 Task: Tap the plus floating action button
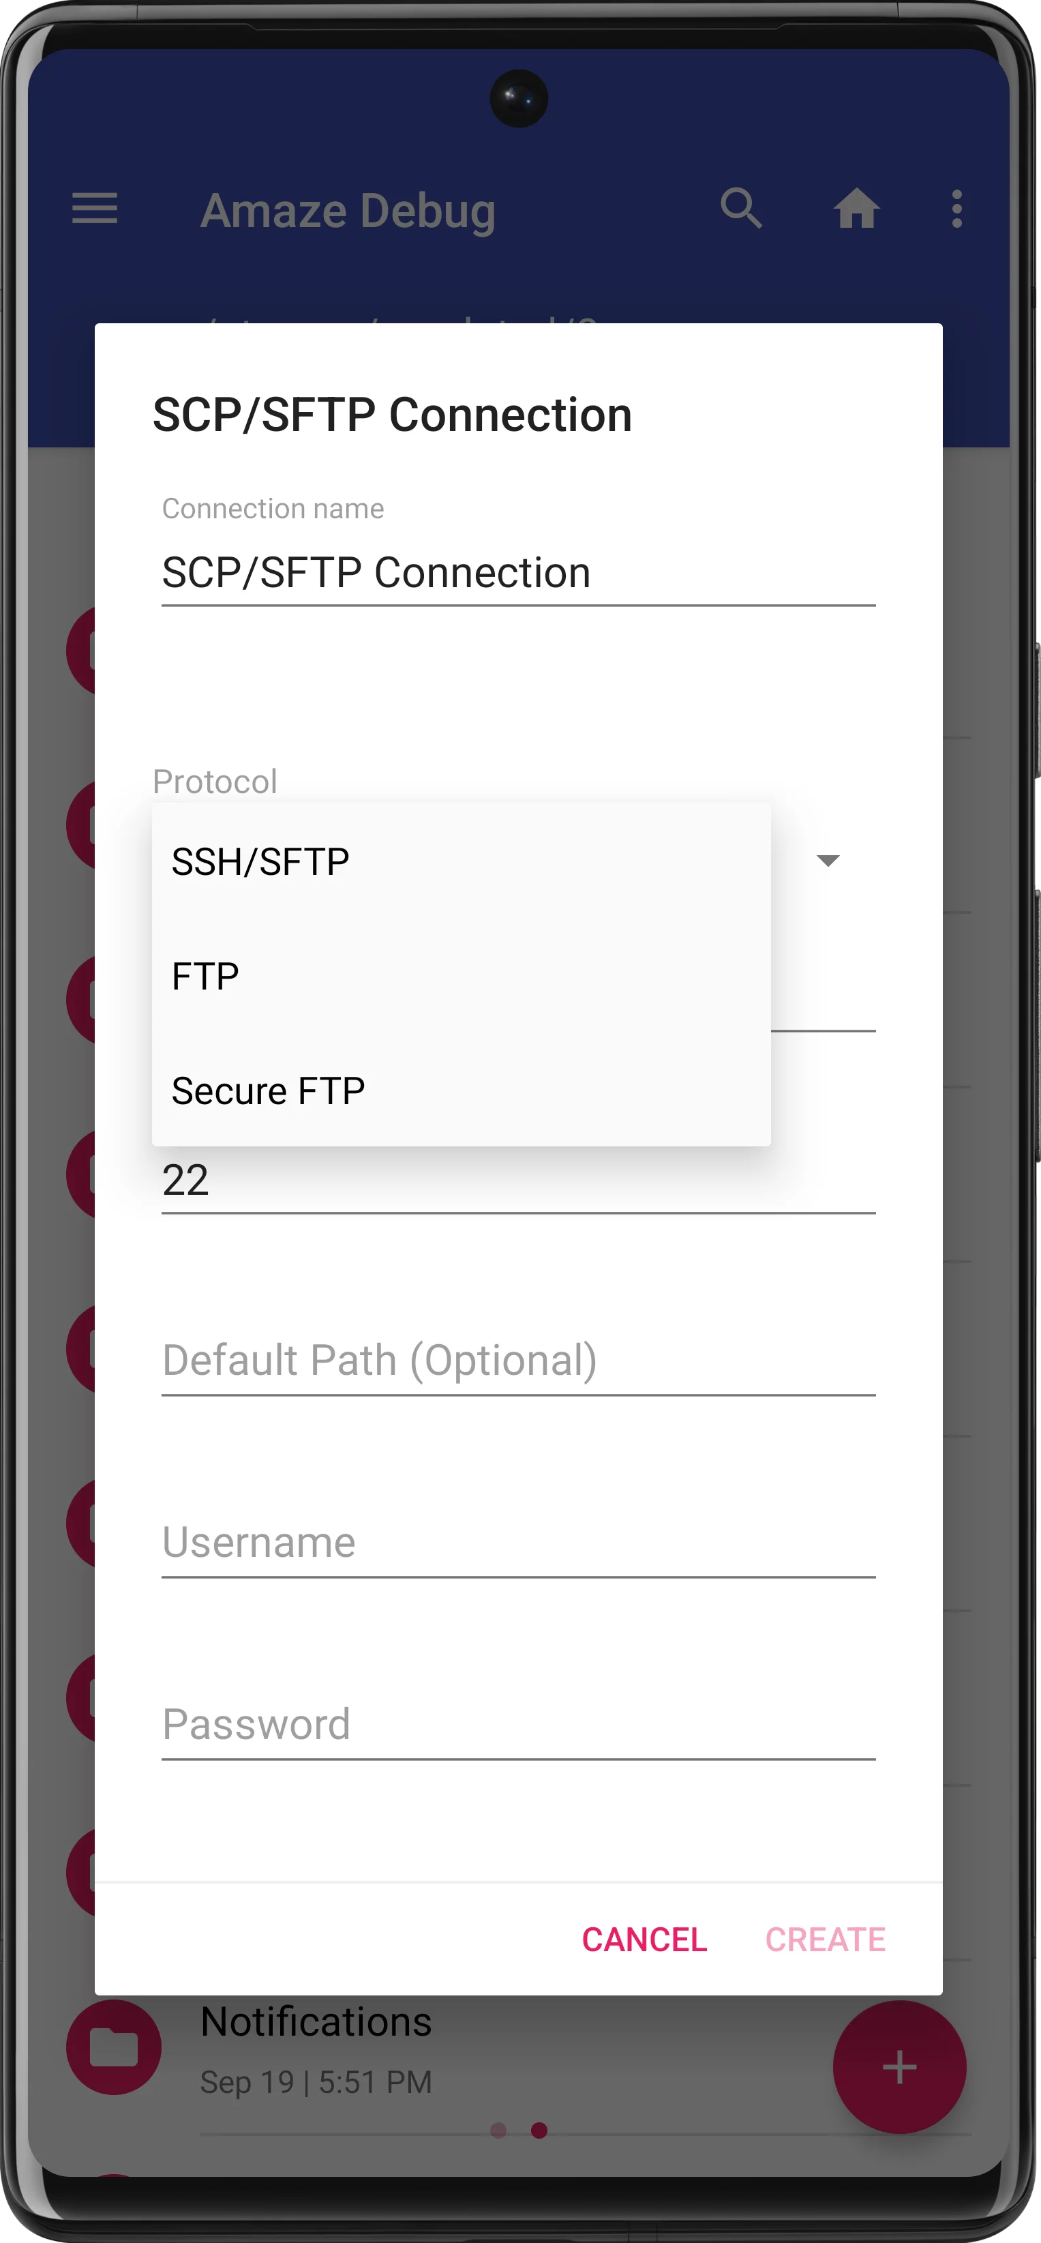tap(899, 2066)
